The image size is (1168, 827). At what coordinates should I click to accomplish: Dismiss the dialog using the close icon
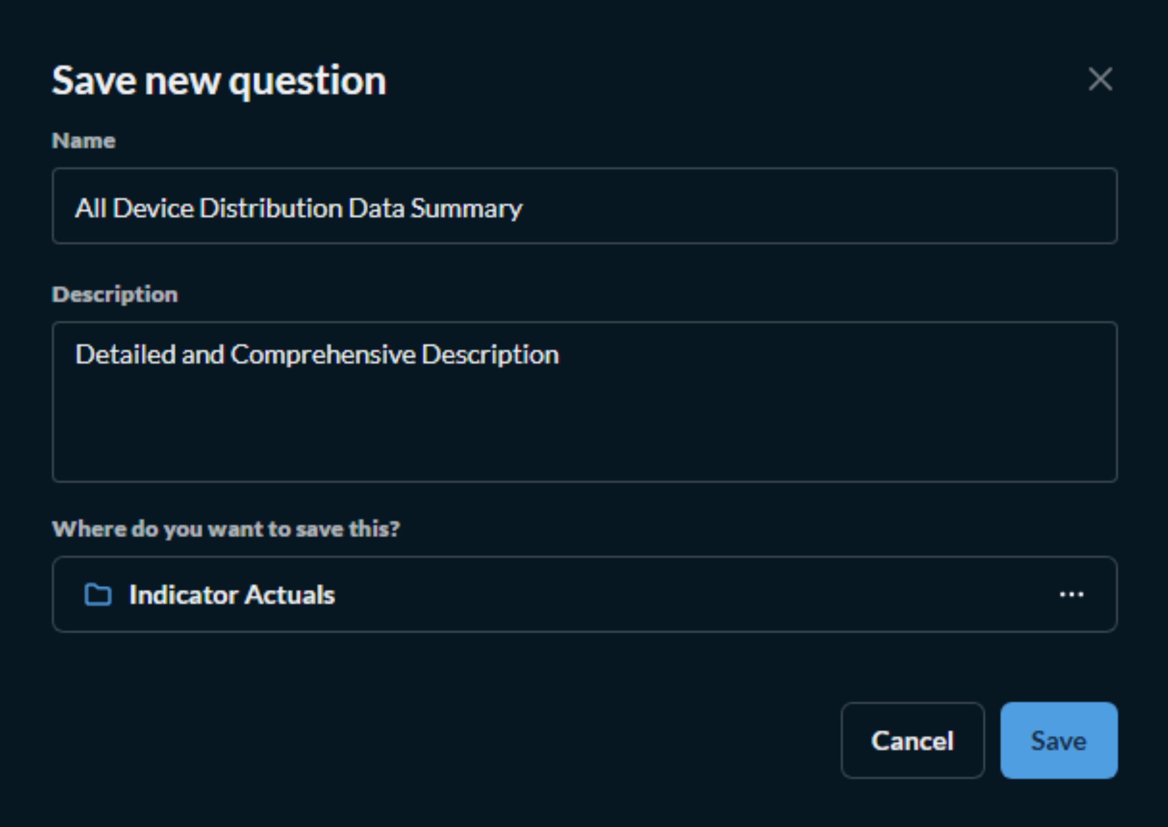point(1101,79)
